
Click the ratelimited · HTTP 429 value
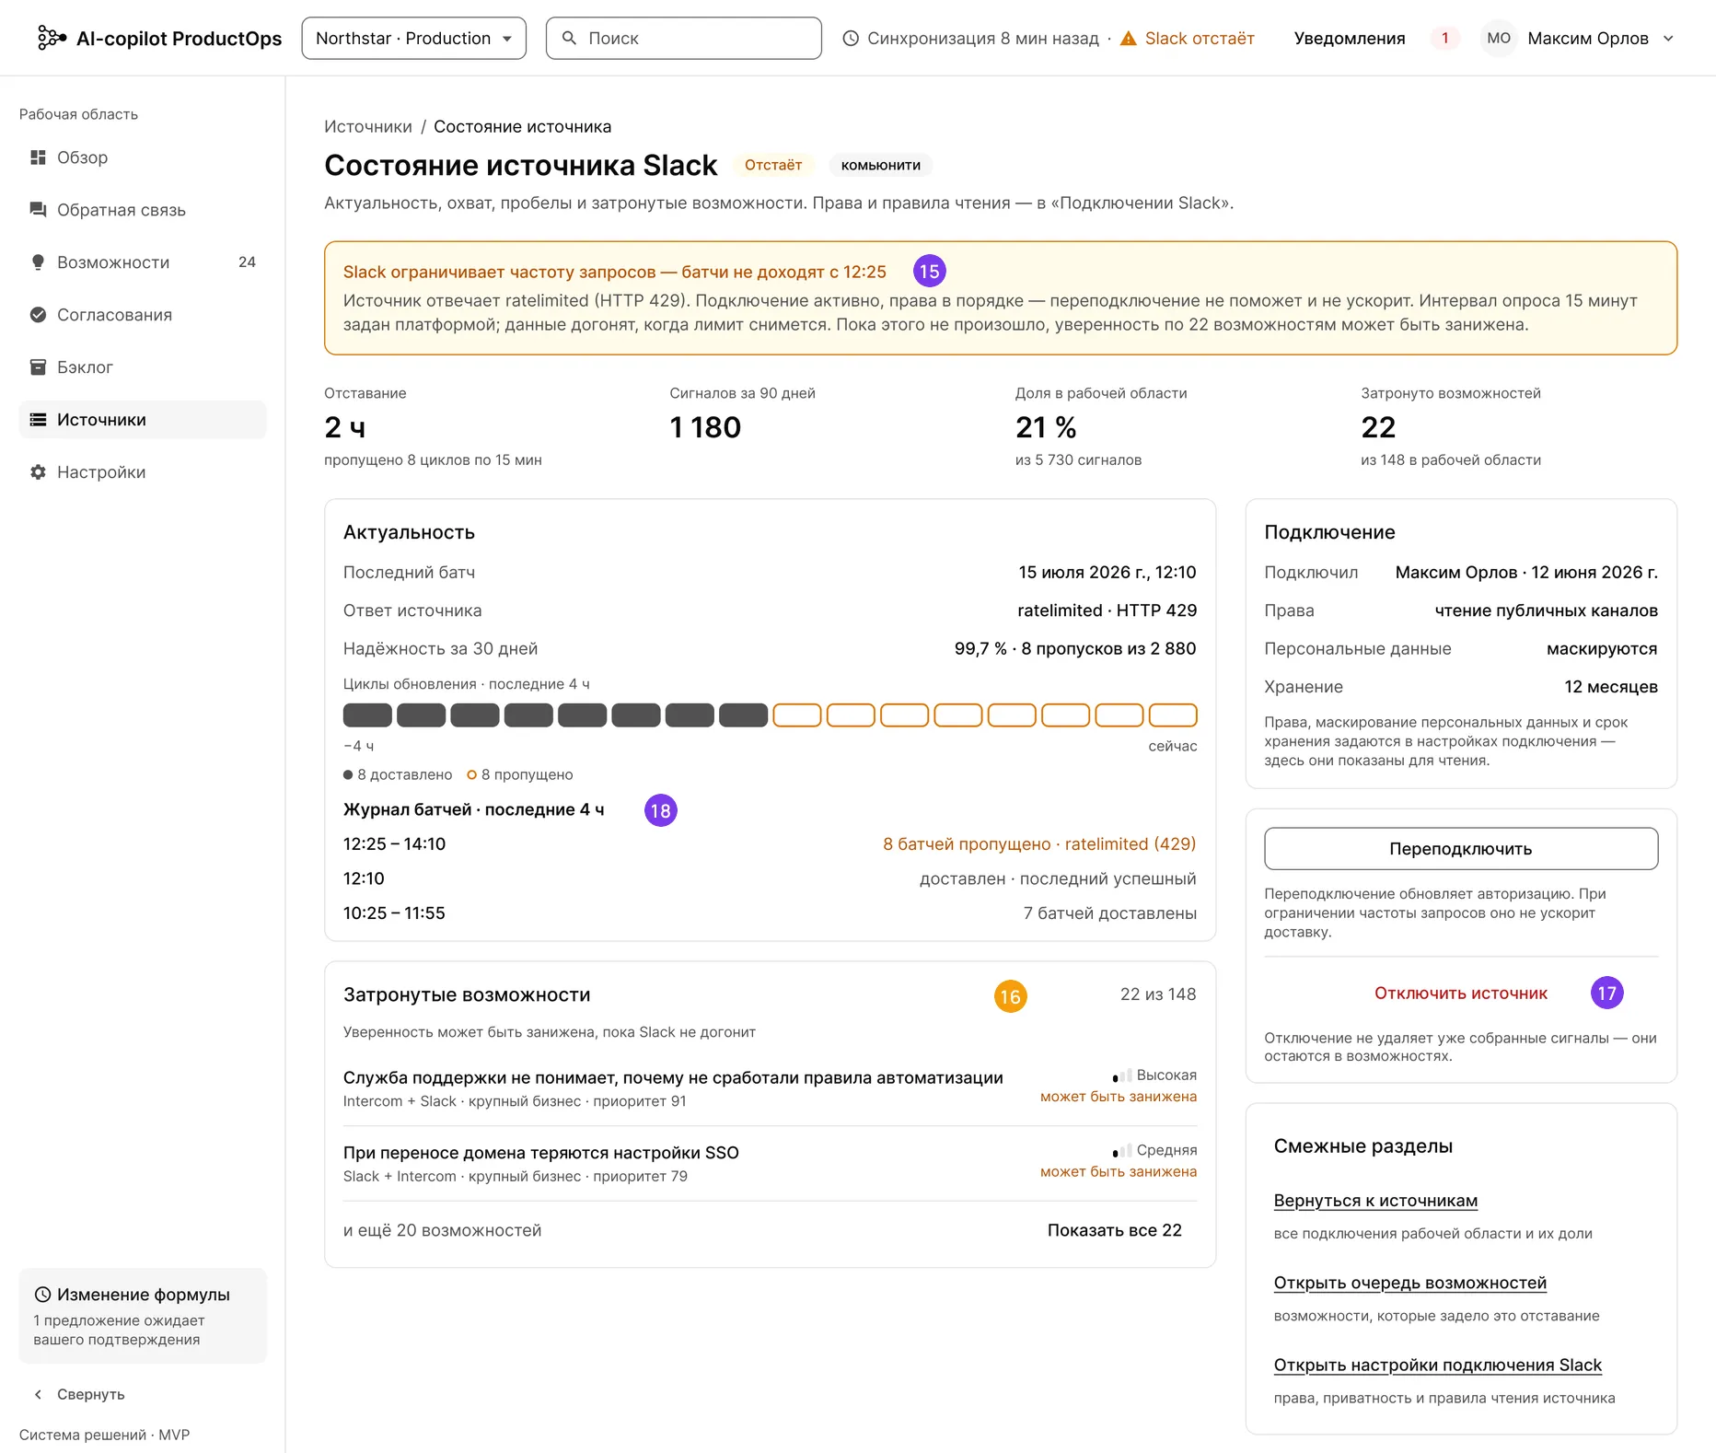pyautogui.click(x=1107, y=610)
